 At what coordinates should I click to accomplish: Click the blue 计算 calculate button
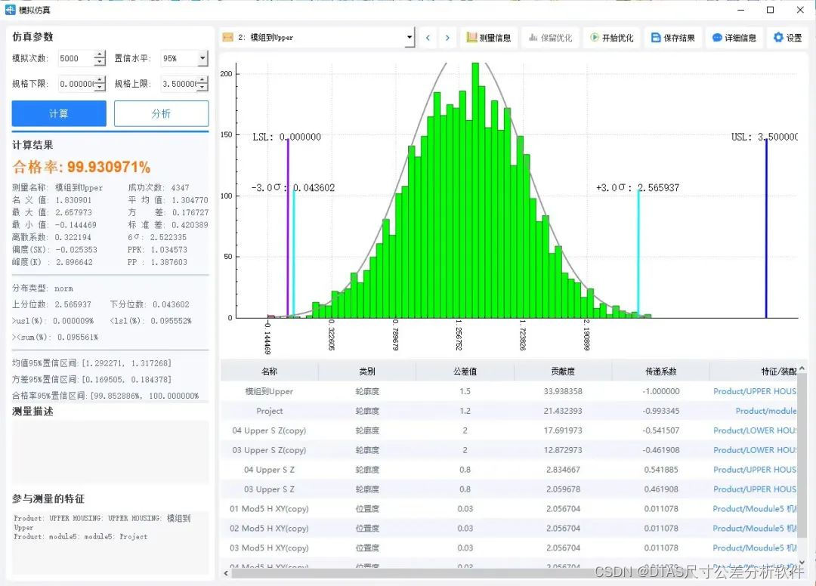click(59, 113)
